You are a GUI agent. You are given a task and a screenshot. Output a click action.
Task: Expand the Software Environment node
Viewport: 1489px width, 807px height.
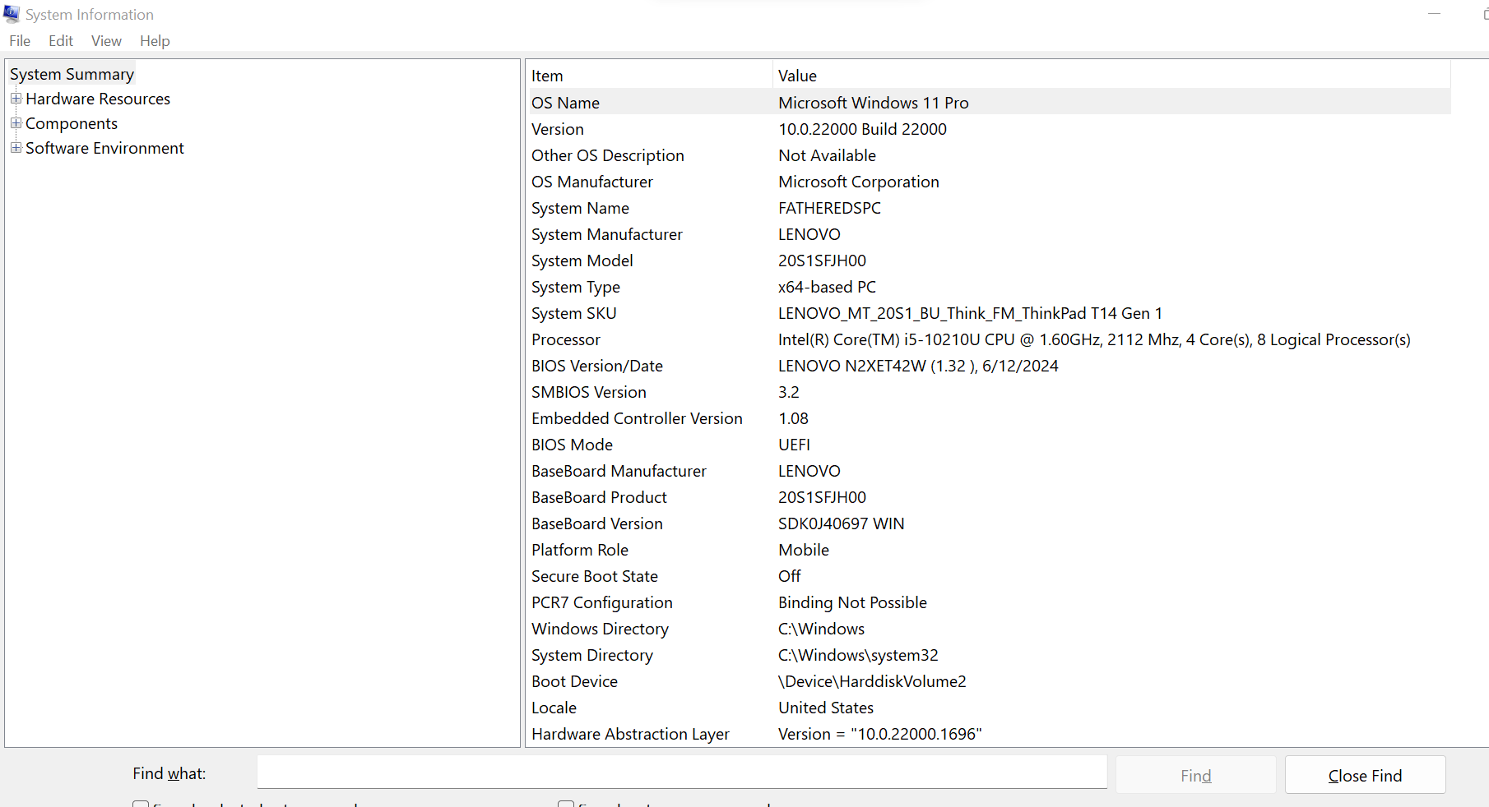[x=16, y=148]
